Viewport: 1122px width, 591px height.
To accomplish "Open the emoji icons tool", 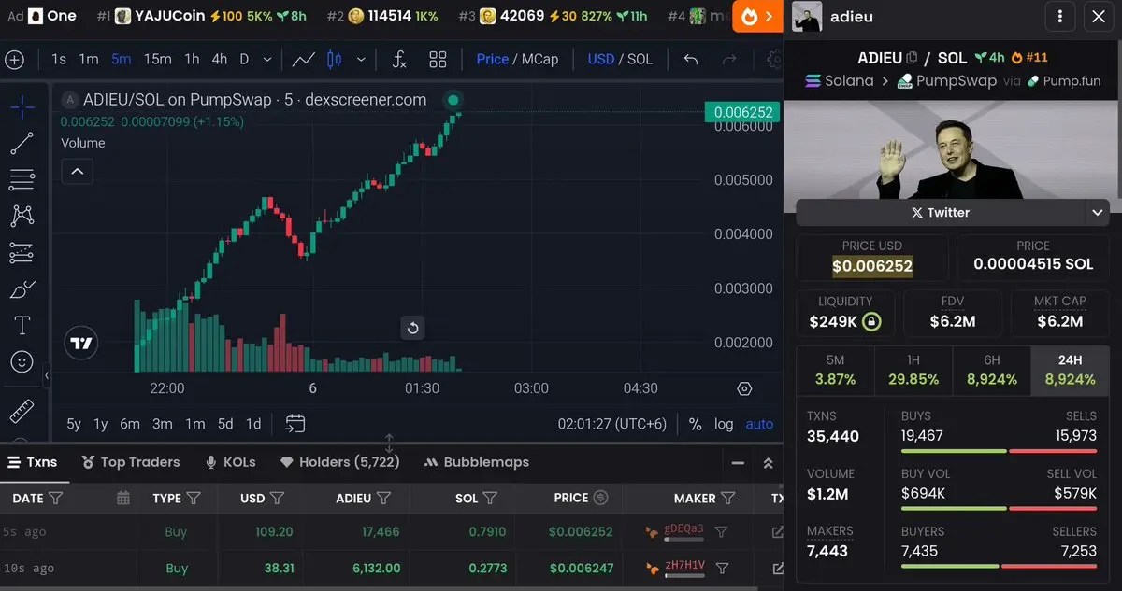I will pos(22,361).
